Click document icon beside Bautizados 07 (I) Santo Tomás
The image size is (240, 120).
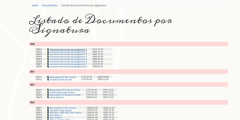(48, 90)
